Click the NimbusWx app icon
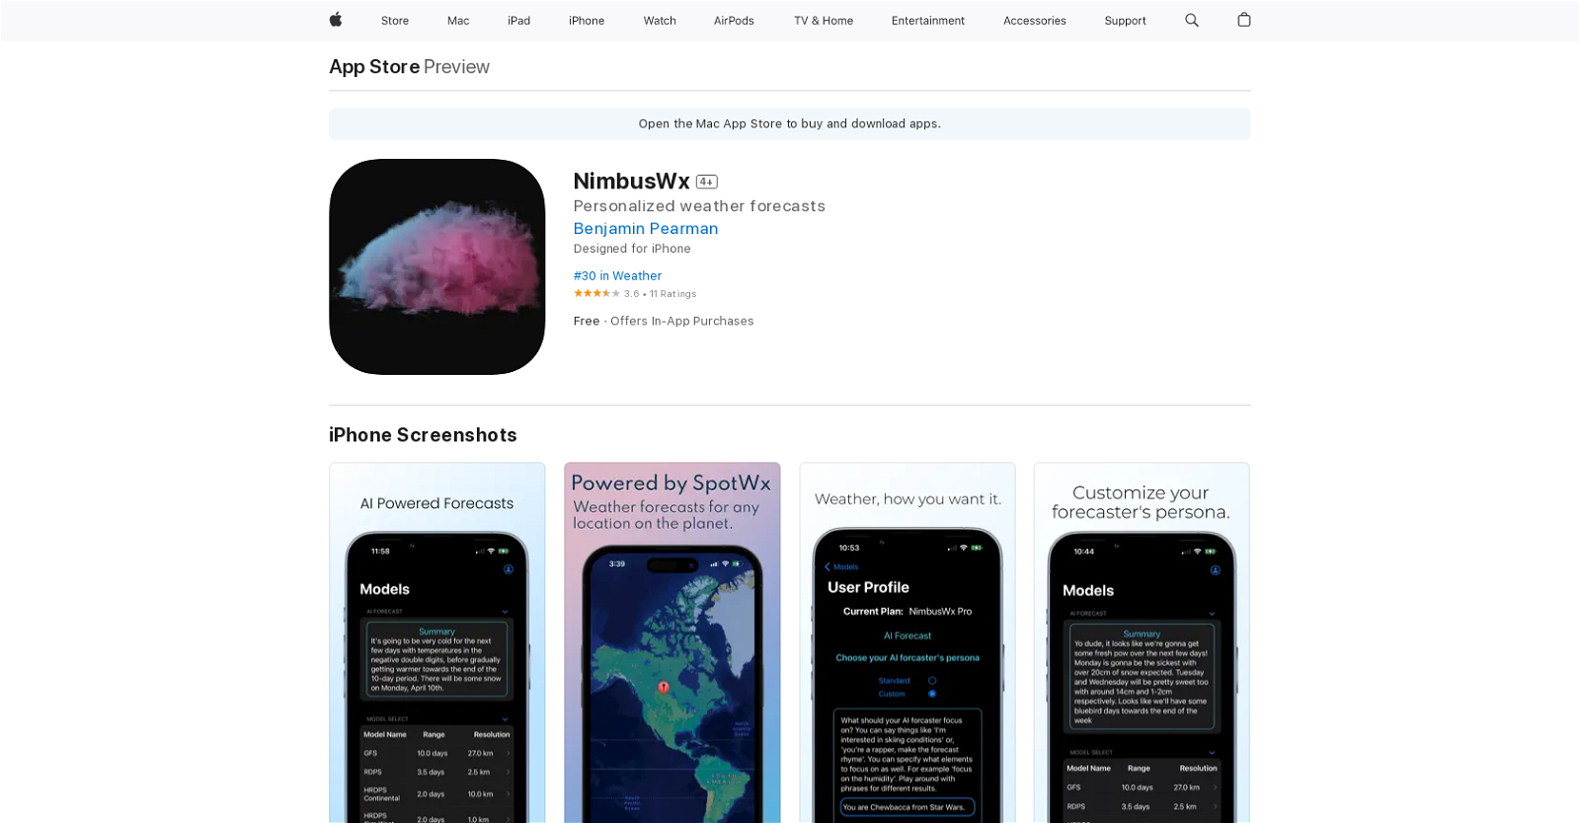The width and height of the screenshot is (1580, 823). point(437,266)
